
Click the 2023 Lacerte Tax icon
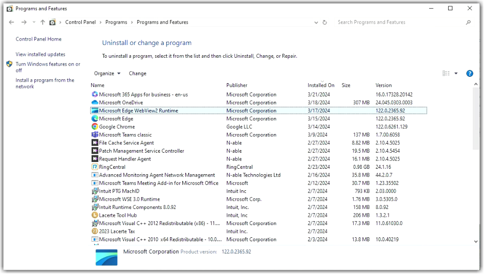click(95, 231)
